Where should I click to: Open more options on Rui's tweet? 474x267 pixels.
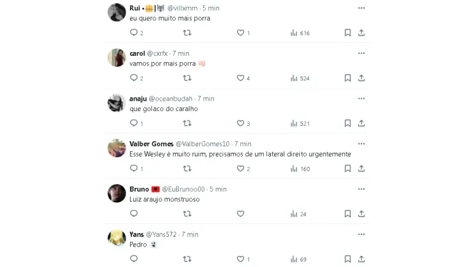(x=361, y=8)
